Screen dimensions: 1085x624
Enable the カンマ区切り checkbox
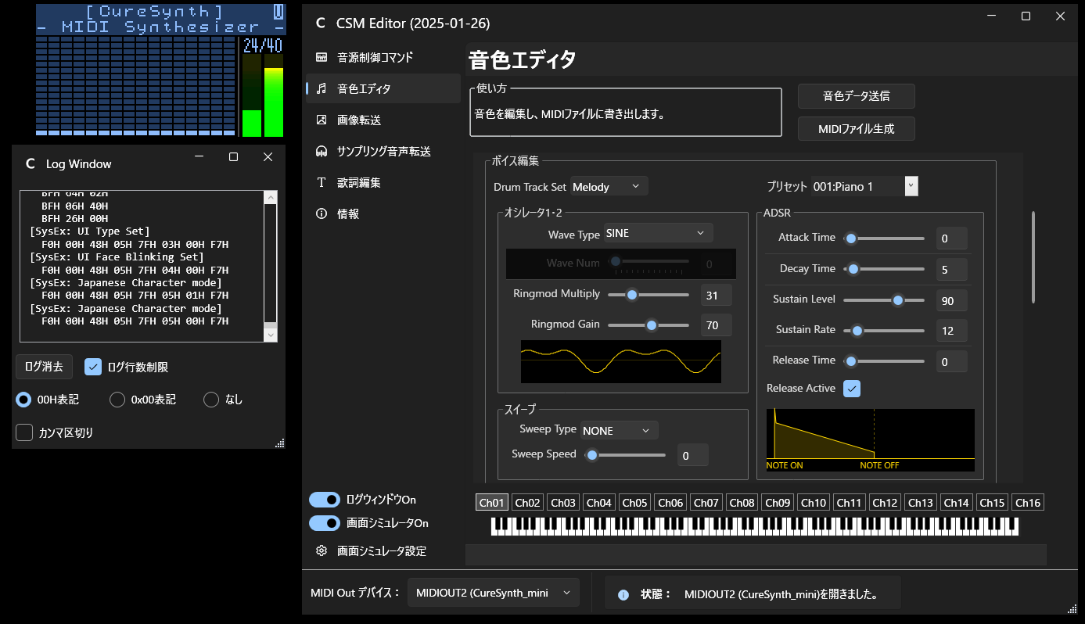coord(24,432)
